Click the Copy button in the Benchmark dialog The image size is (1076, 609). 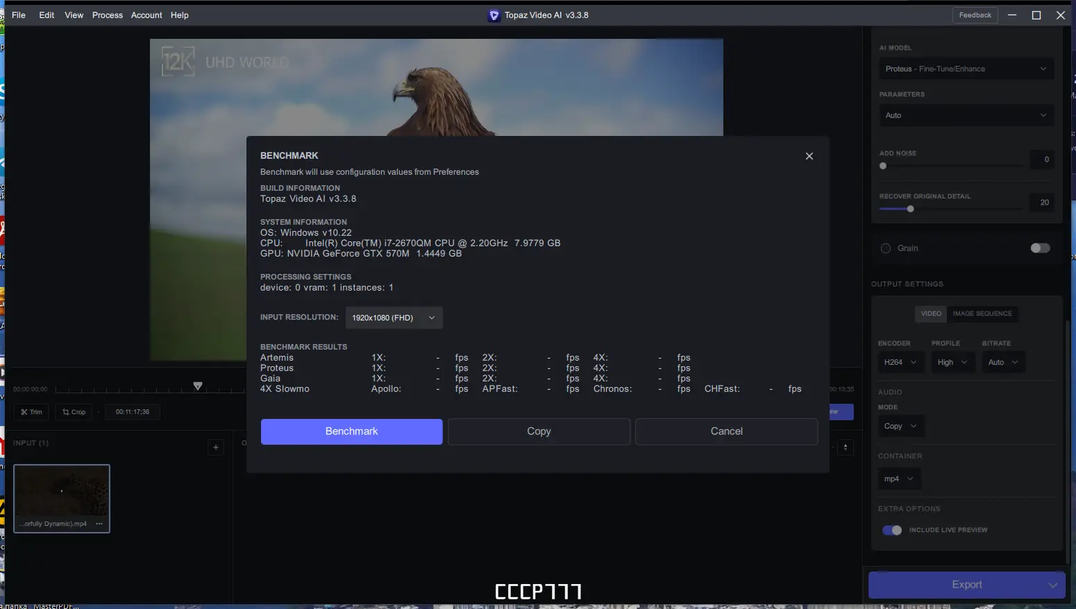539,431
